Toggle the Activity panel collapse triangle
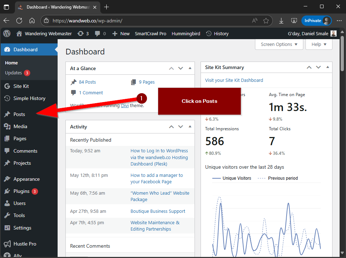Viewport: 346px width, 258px height. pos(190,127)
